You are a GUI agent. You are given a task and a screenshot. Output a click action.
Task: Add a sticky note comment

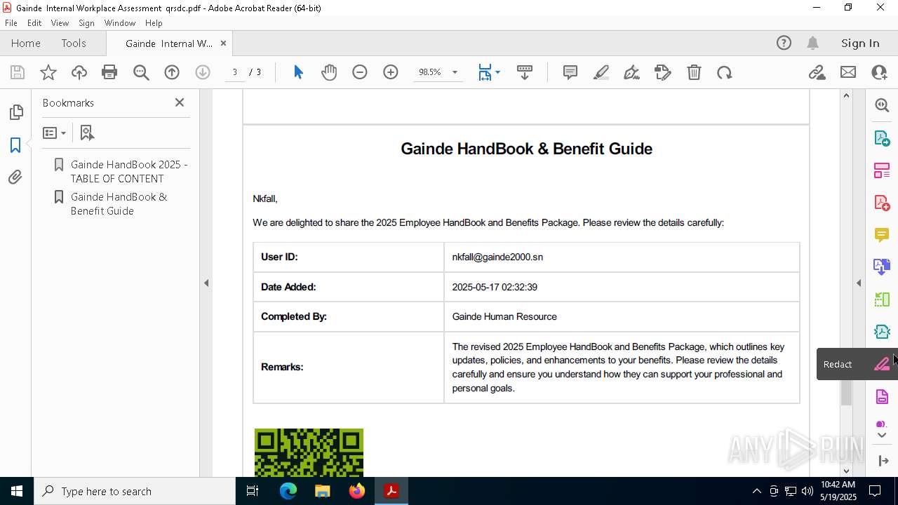(570, 72)
